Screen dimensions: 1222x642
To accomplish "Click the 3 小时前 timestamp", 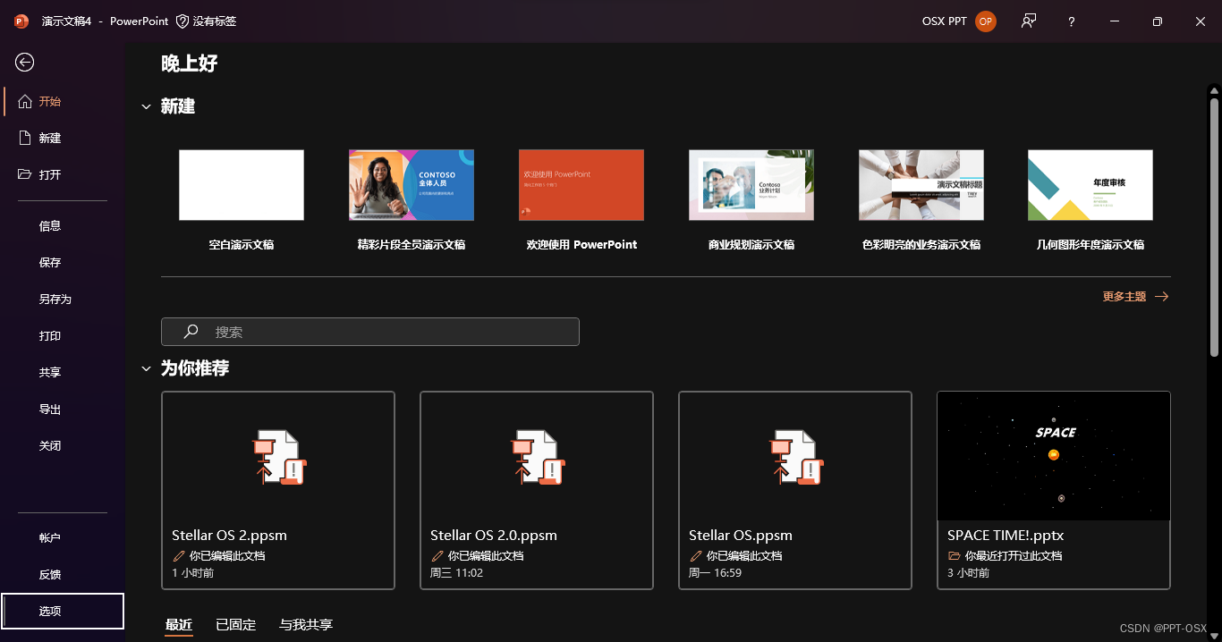I will click(968, 573).
